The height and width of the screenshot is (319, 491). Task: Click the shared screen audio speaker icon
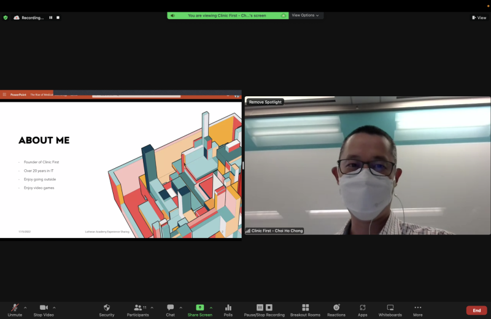(172, 15)
